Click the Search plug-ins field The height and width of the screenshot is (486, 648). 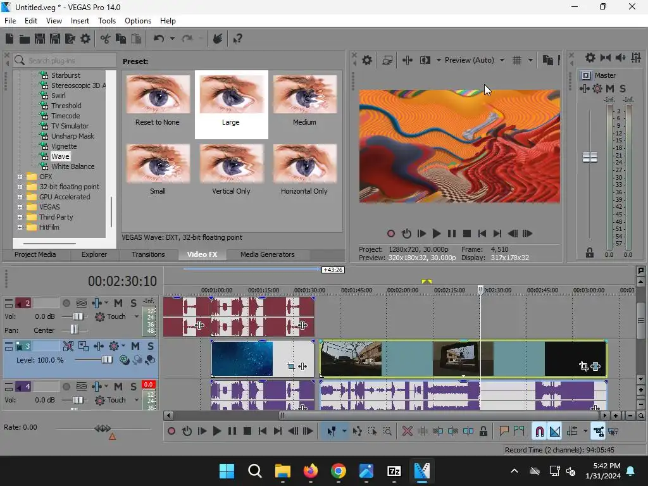[x=65, y=61]
